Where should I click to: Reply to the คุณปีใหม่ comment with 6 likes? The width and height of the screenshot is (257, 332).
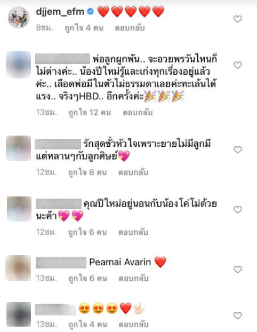[133, 232]
